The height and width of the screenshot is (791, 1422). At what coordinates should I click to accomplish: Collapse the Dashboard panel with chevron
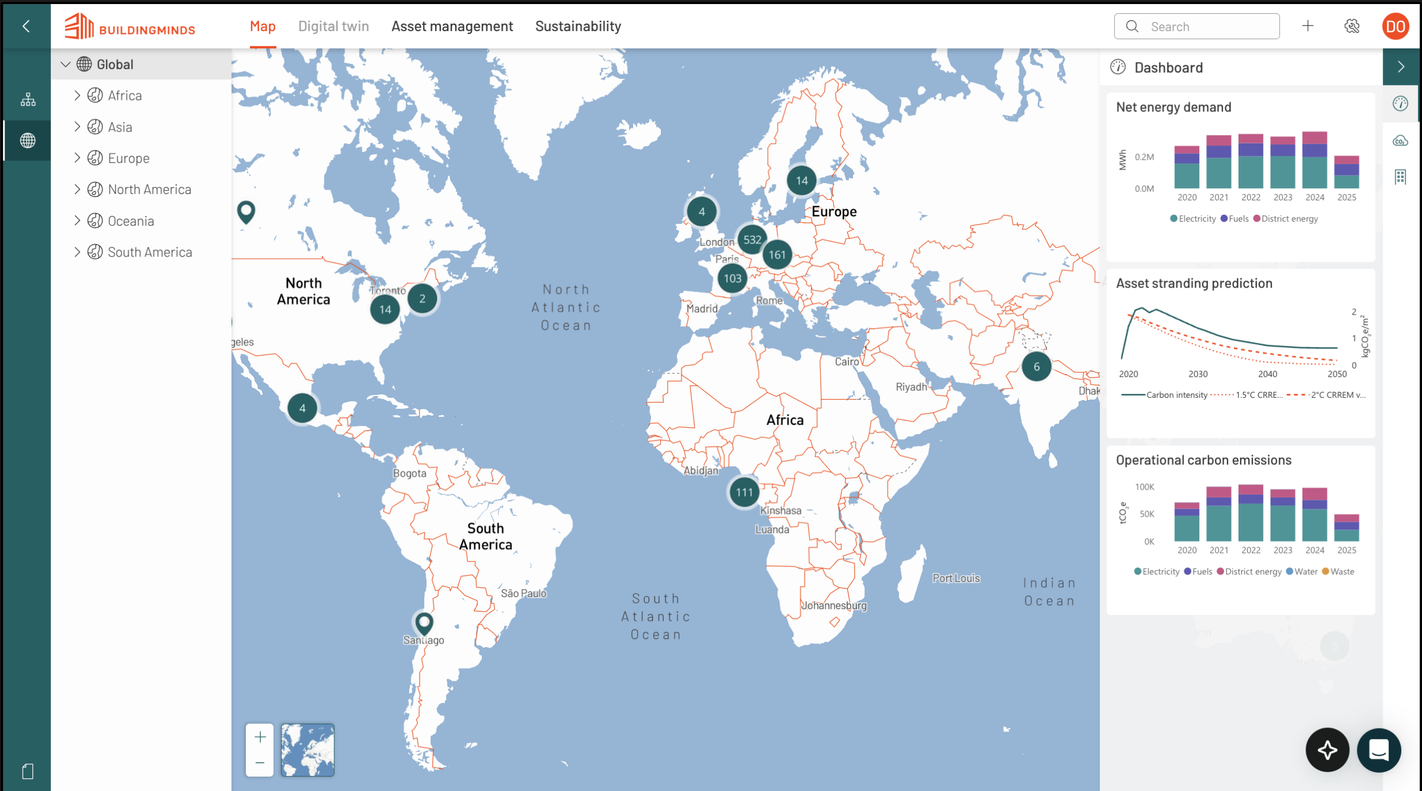[x=1401, y=67]
